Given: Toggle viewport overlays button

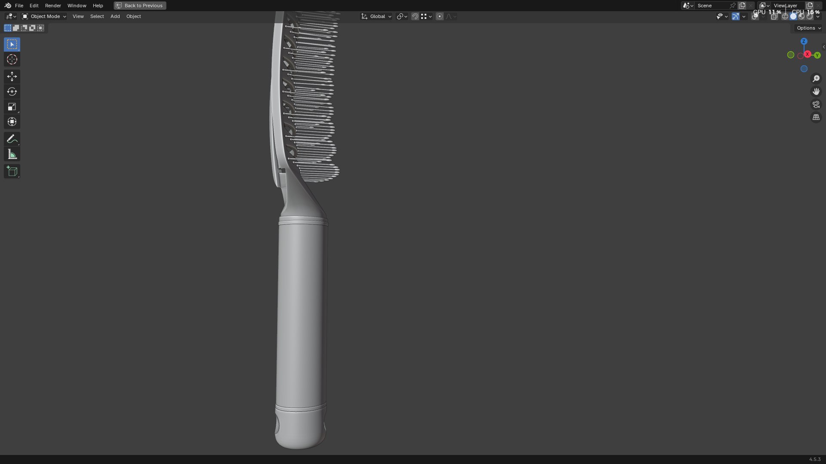Looking at the screenshot, I should pos(755,16).
